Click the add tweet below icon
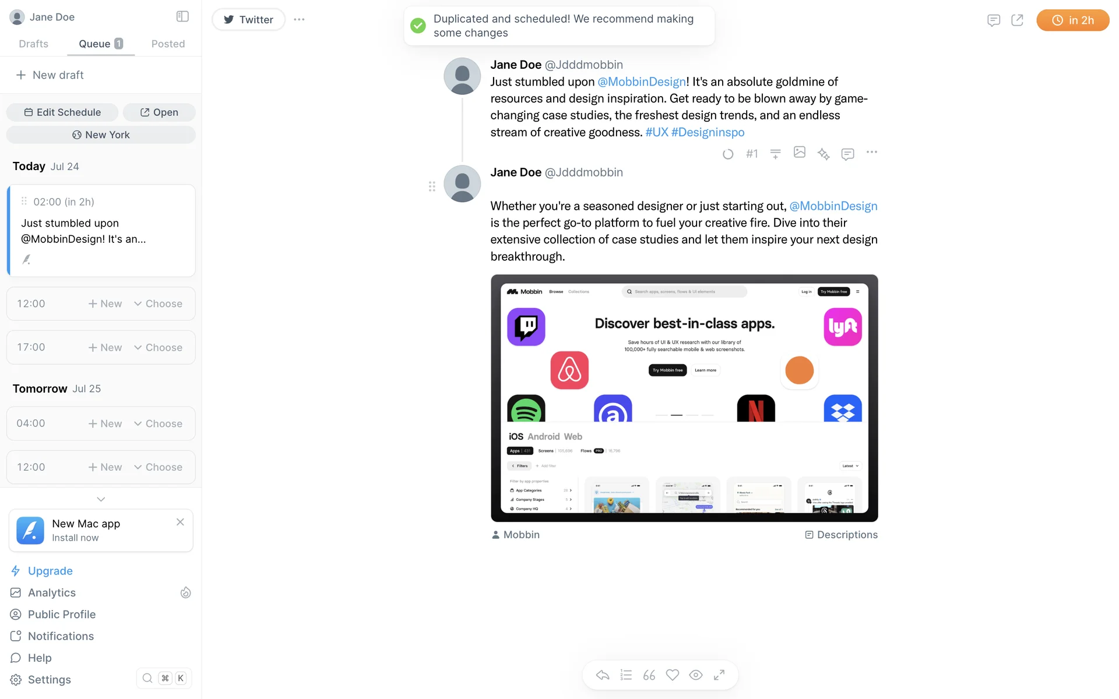1119x699 pixels. pyautogui.click(x=775, y=154)
